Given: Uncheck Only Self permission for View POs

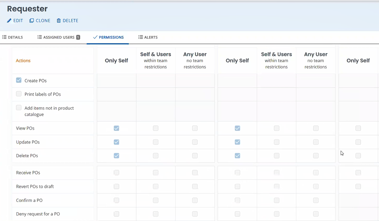Looking at the screenshot, I should coord(116,128).
